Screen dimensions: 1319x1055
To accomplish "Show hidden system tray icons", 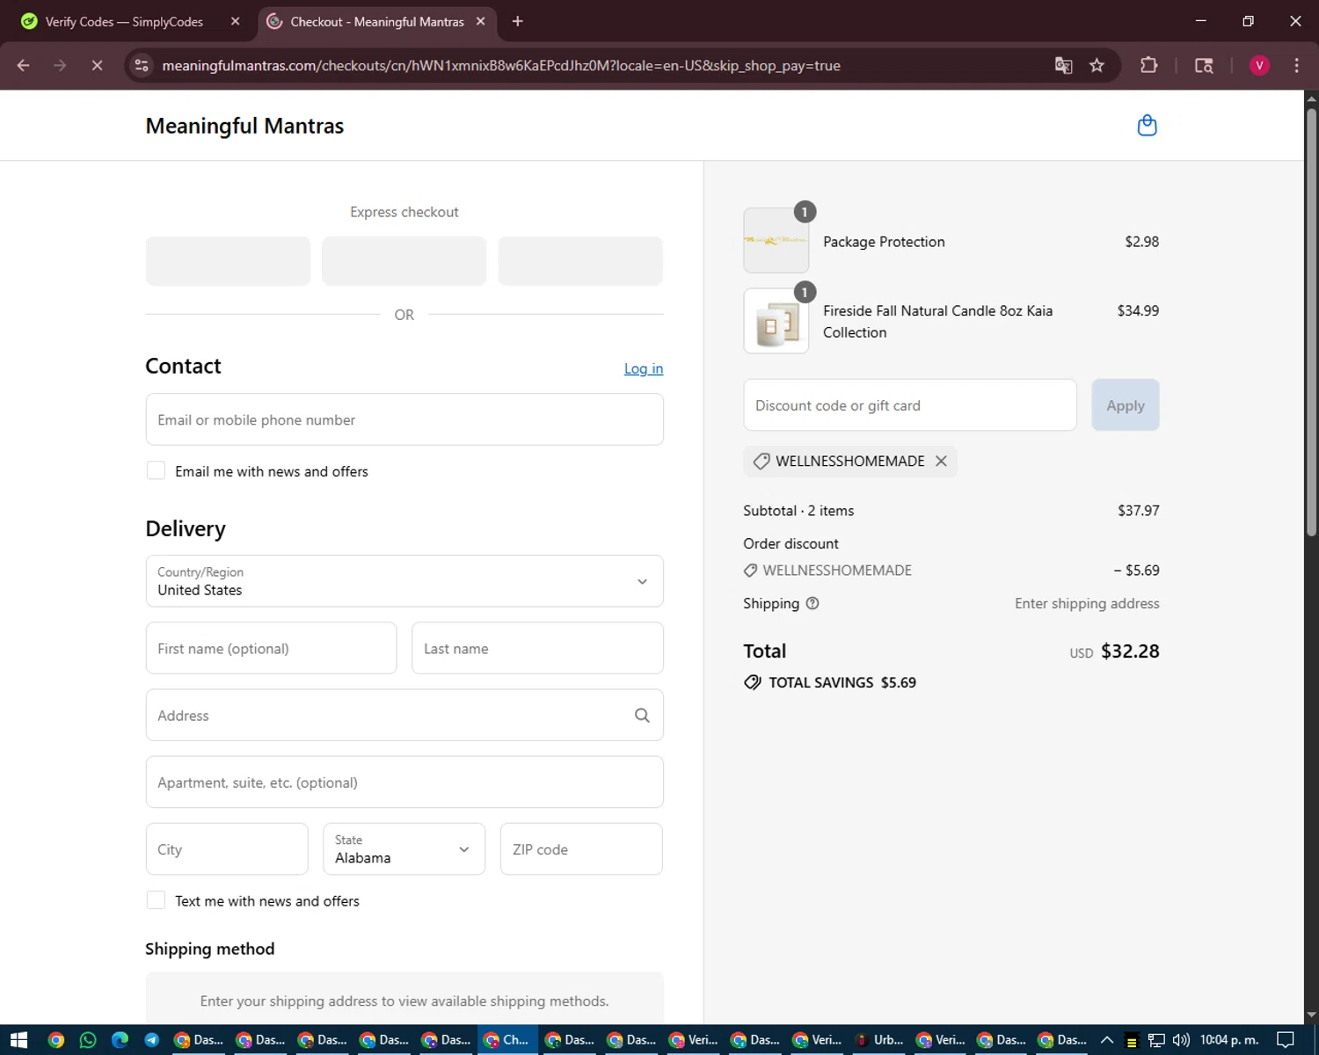I will [1107, 1040].
